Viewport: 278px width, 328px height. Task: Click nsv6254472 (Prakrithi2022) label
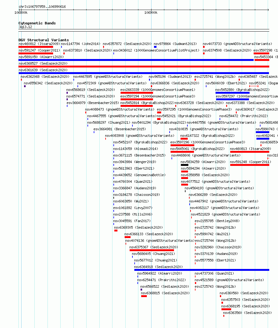click(x=244, y=116)
